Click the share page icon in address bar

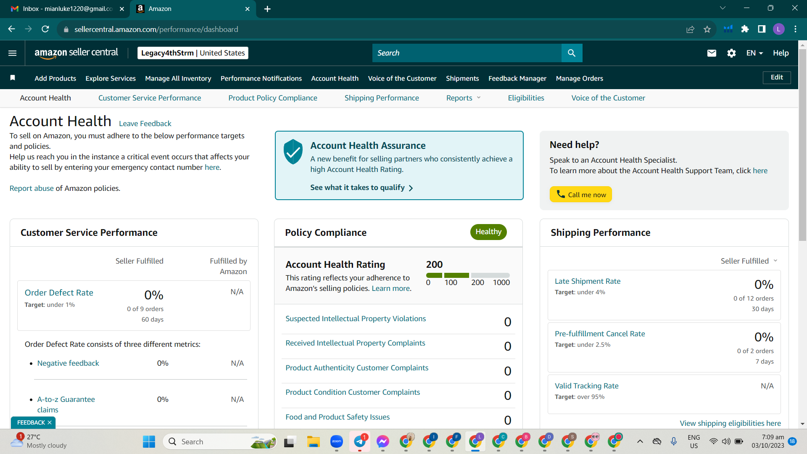tap(690, 29)
